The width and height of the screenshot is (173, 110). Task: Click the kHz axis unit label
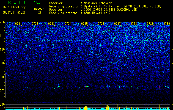[2, 22]
